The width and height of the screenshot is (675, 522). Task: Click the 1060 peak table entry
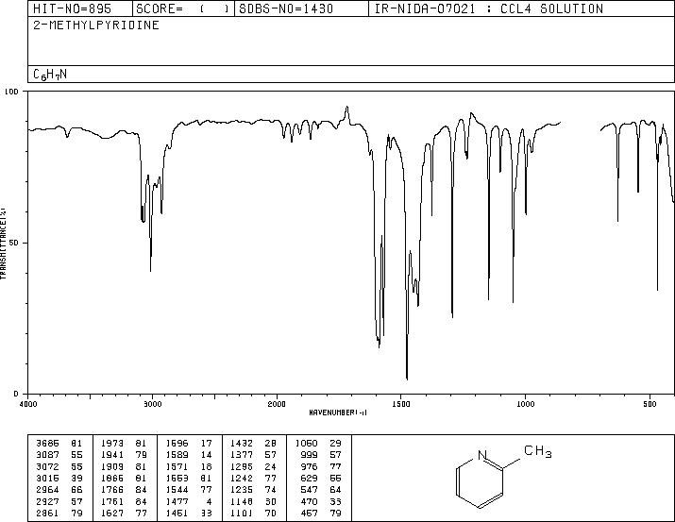[318, 444]
